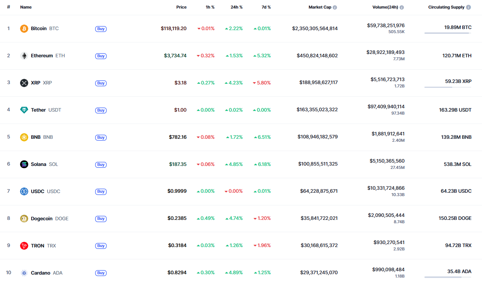The width and height of the screenshot is (482, 285).
Task: Open the Ethereum name link
Action: [42, 56]
